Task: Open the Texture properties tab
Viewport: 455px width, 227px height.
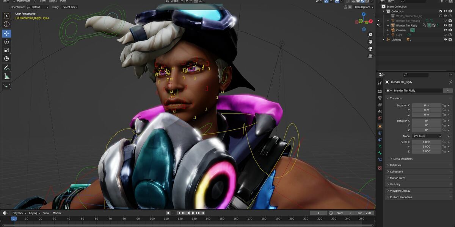Action: pos(380,168)
